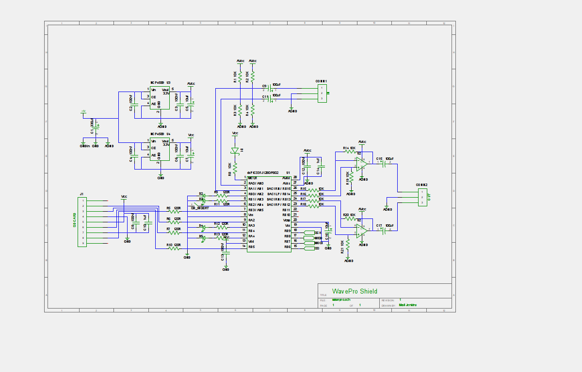Click the DAC1LP/RB14 pin label
Image resolution: width=582 pixels, height=372 pixels.
click(x=278, y=194)
